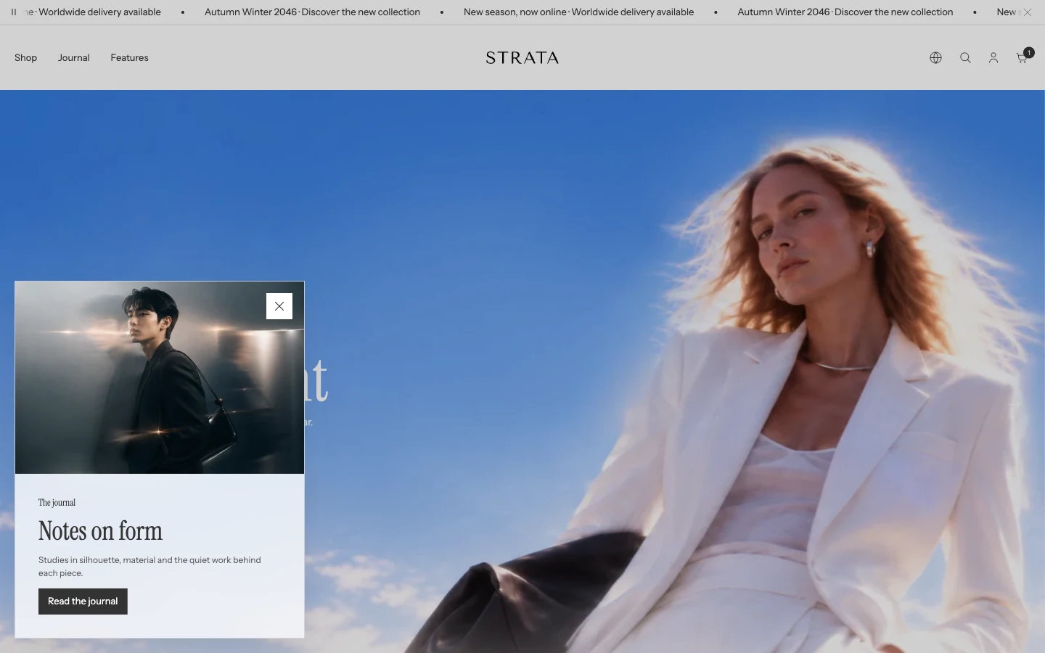Open the shopping cart icon

click(1023, 57)
